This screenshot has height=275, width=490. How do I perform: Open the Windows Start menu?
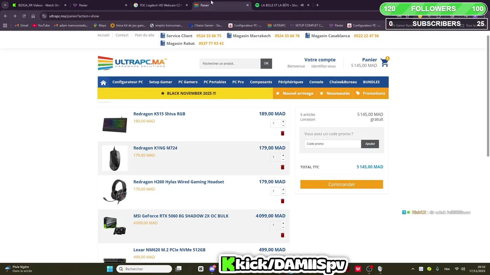click(110, 269)
